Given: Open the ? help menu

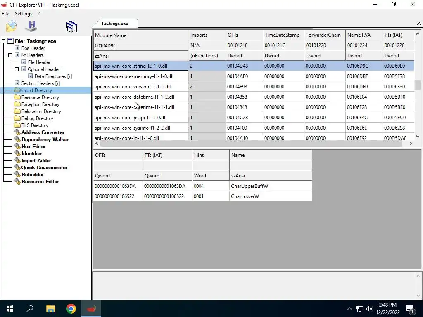Looking at the screenshot, I should pos(39,14).
